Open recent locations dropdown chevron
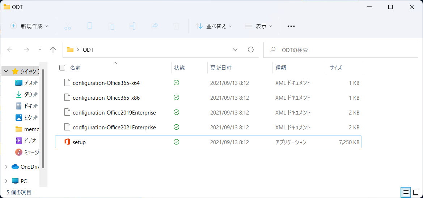Viewport: 423px width, 198px height. [x=40, y=49]
